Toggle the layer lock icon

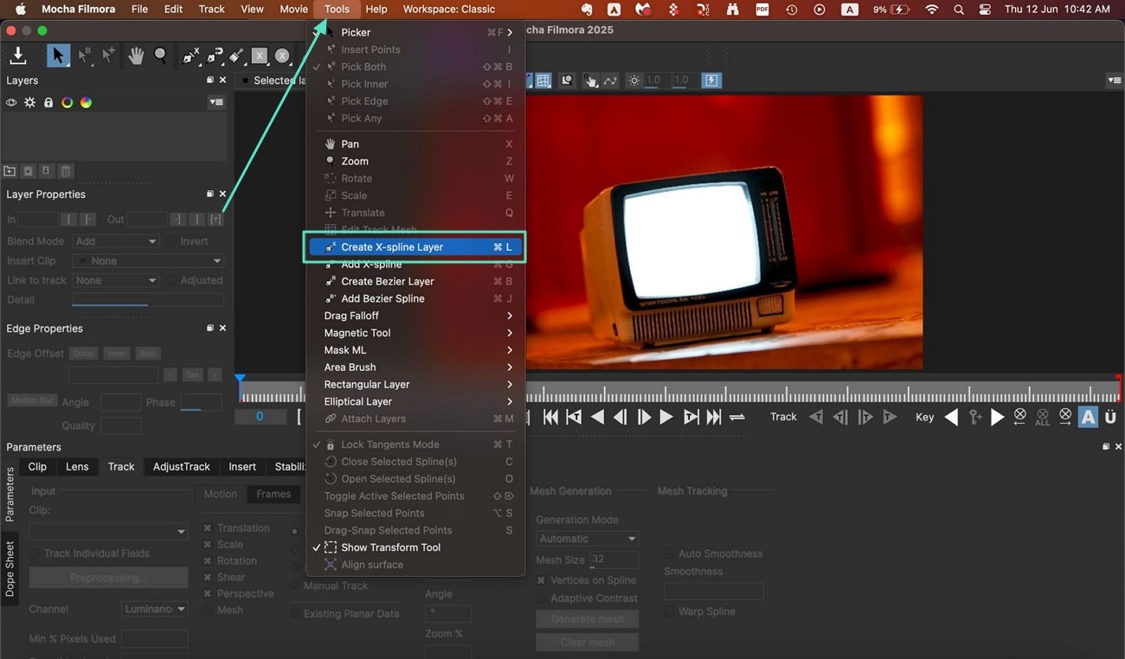[48, 102]
